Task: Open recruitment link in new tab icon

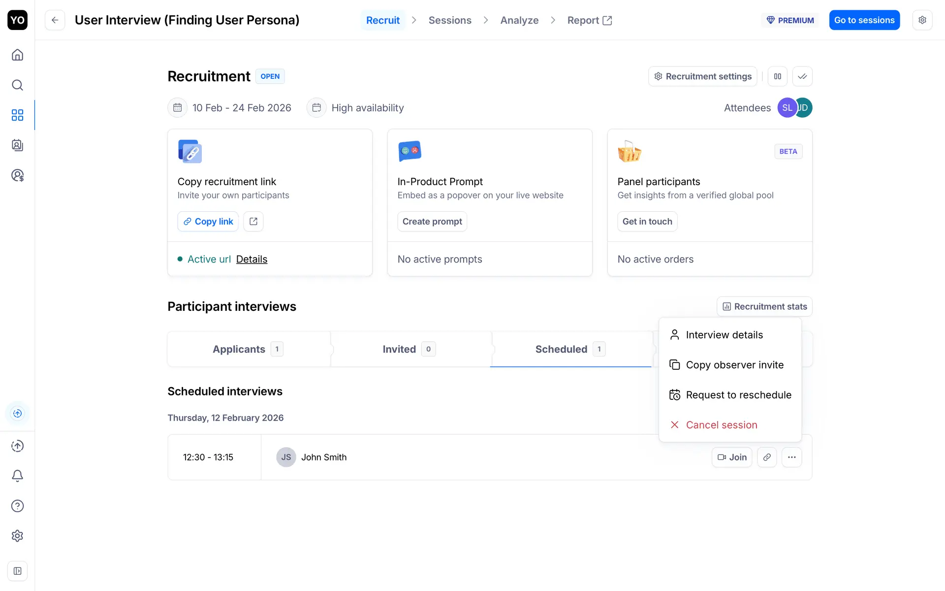Action: (x=253, y=222)
